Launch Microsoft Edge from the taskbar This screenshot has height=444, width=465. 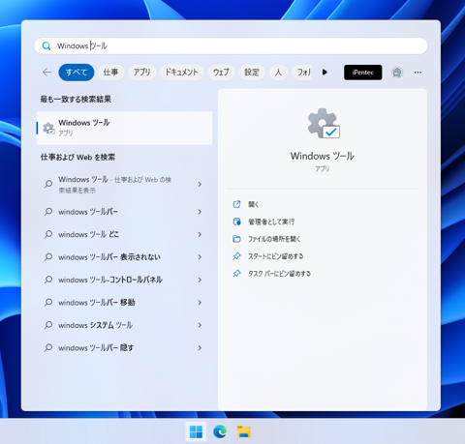tap(220, 431)
